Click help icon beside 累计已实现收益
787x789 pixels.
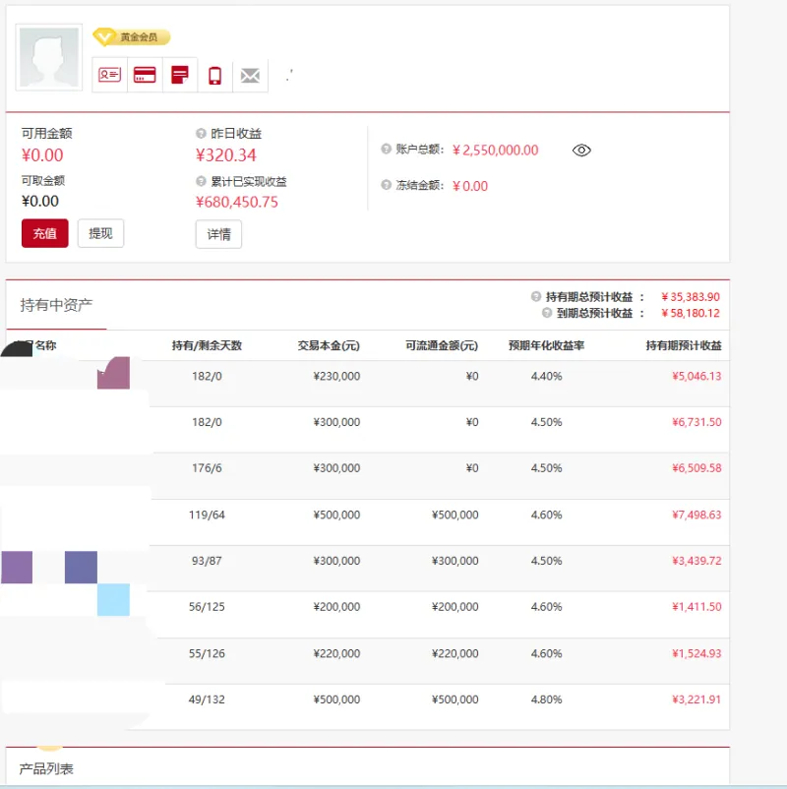[x=202, y=181]
